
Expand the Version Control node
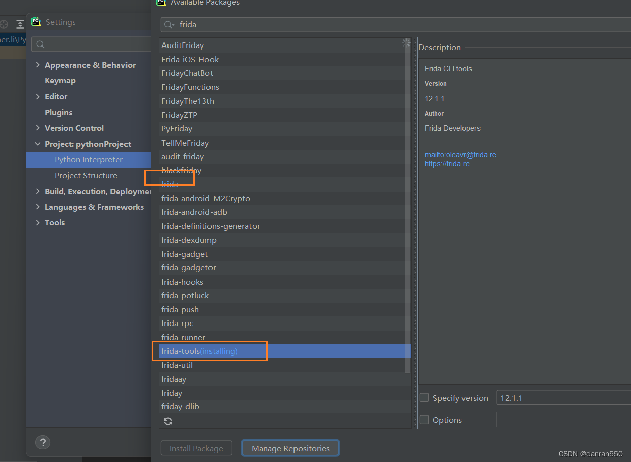click(x=38, y=128)
